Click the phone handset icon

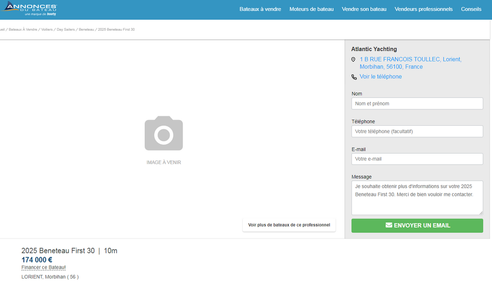click(x=354, y=77)
